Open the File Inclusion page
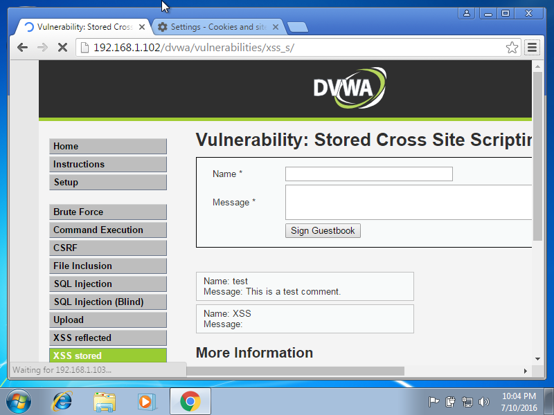The height and width of the screenshot is (415, 554). coord(108,266)
